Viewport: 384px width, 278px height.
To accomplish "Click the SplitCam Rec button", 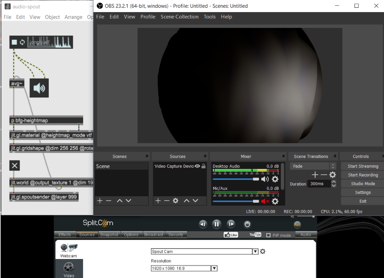I will point(297,225).
